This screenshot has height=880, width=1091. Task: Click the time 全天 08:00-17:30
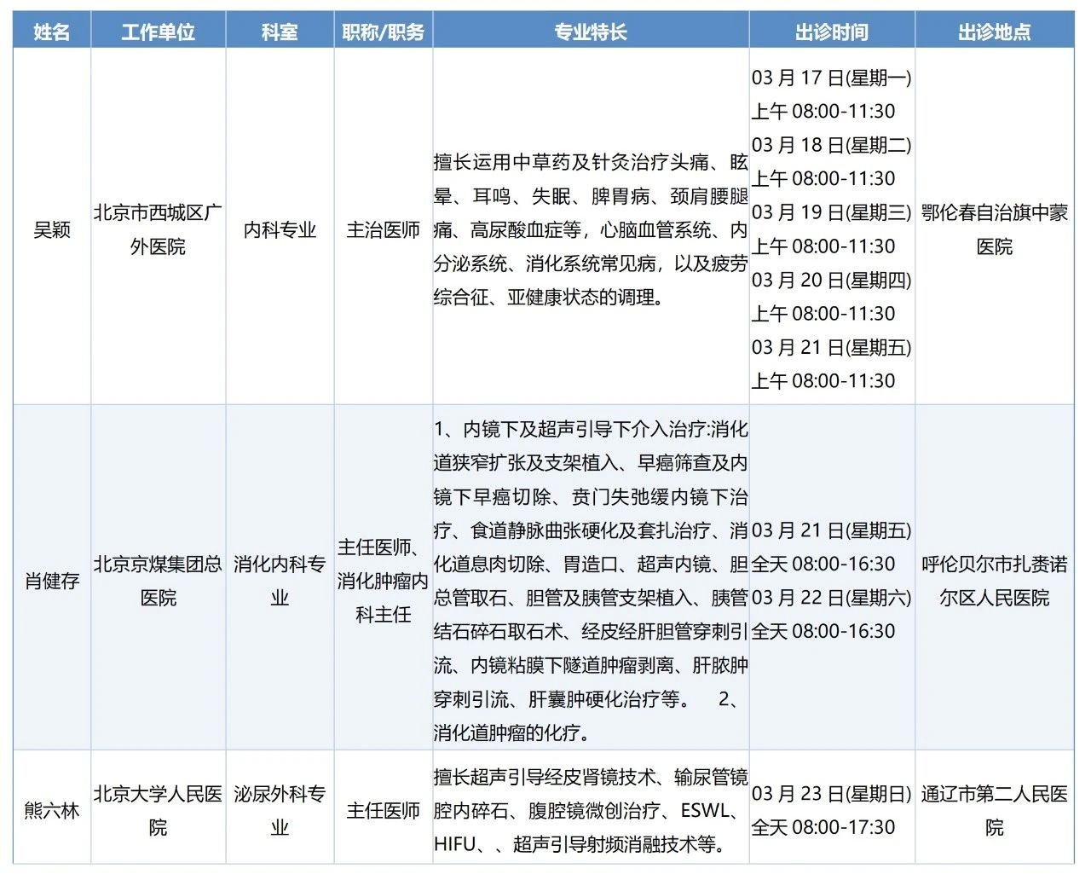tap(823, 827)
